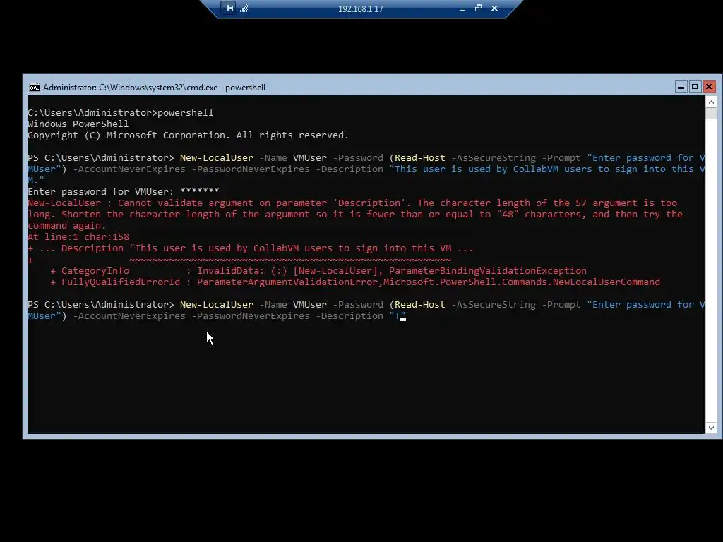Viewport: 723px width, 542px height.
Task: View connection signal quality icon
Action: pyautogui.click(x=244, y=8)
